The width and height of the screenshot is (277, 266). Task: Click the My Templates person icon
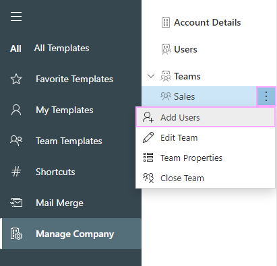[x=16, y=110]
